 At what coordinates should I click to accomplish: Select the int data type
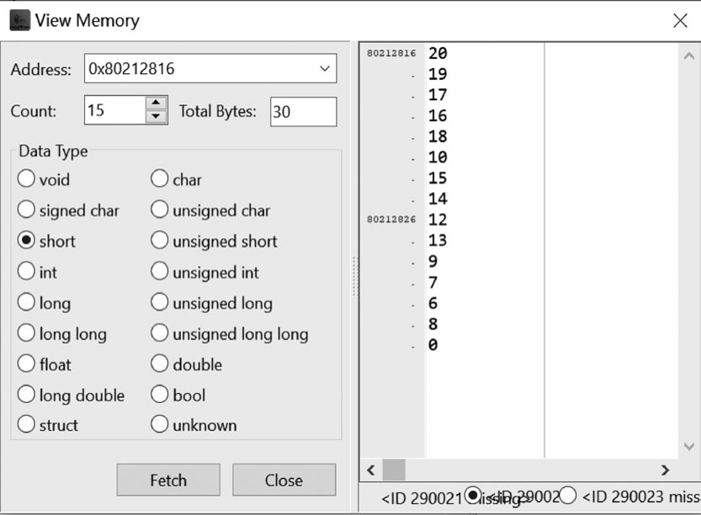coord(26,271)
